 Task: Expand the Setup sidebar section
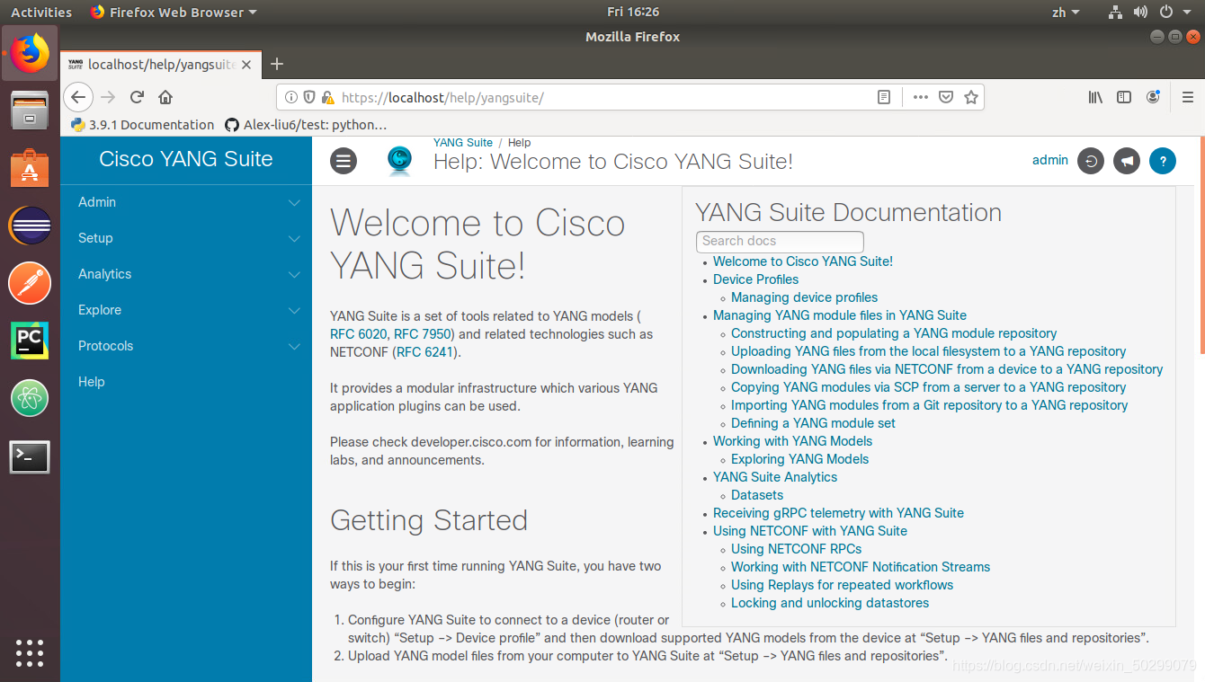(x=186, y=238)
